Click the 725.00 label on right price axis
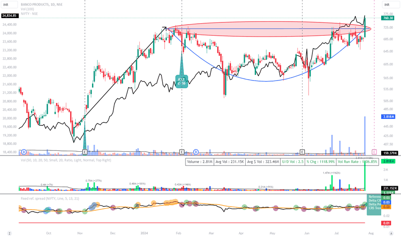Image resolution: width=401 pixels, height=237 pixels. [388, 28]
